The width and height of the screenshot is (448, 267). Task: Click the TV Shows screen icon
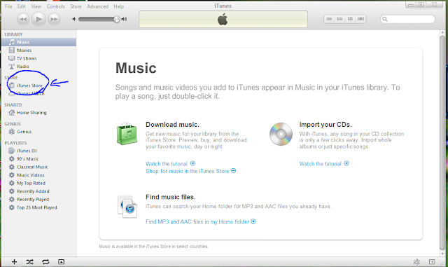click(11, 58)
